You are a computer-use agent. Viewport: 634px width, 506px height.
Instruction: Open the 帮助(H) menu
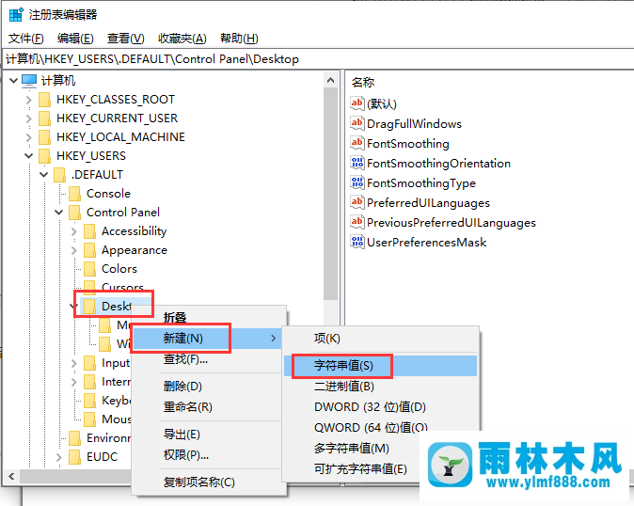(239, 39)
